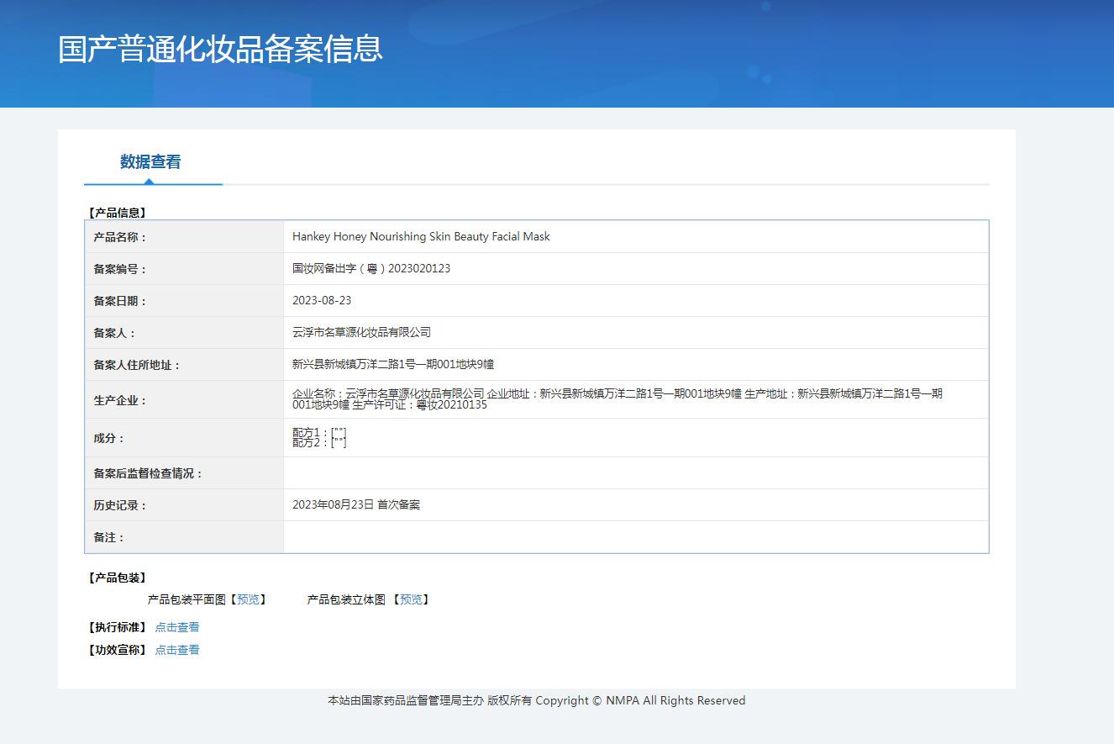Click filer name 云浮市名草源化妆品有限公司
Viewport: 1114px width, 744px height.
(x=361, y=332)
